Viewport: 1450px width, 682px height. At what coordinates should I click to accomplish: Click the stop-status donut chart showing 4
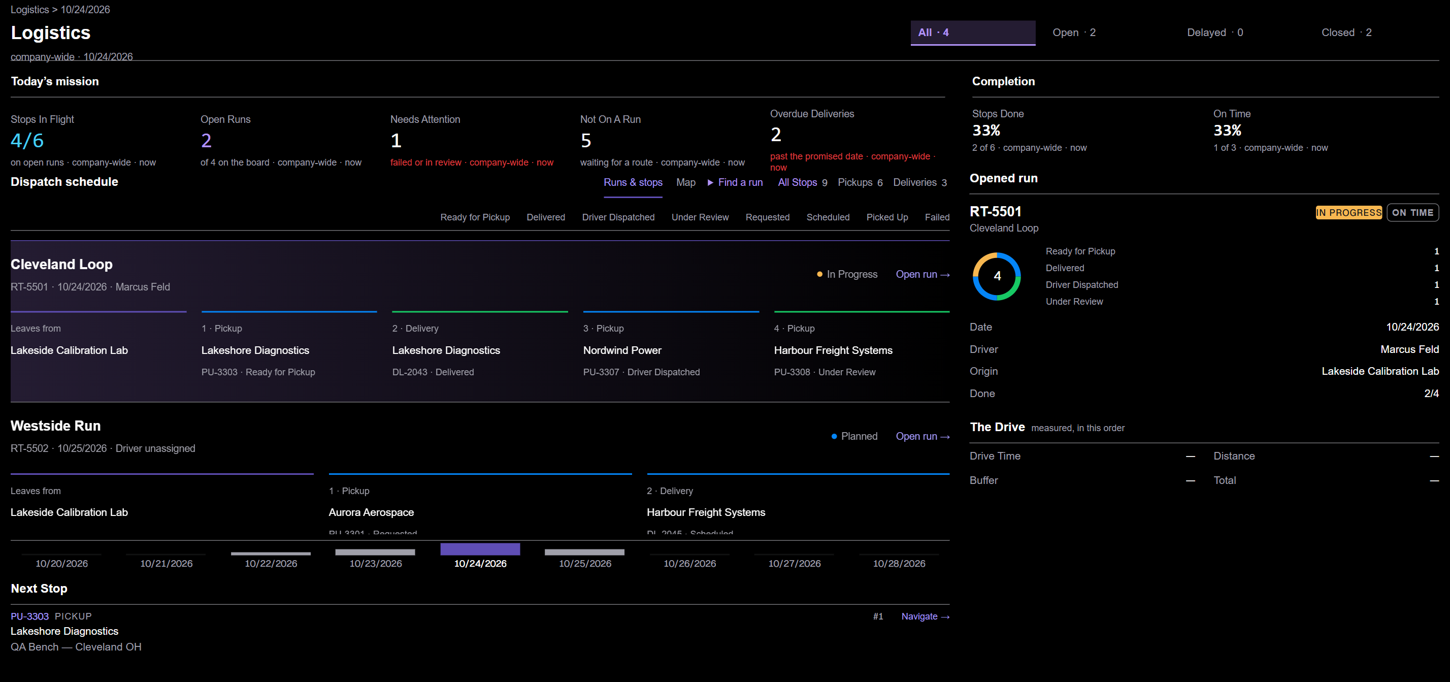996,276
